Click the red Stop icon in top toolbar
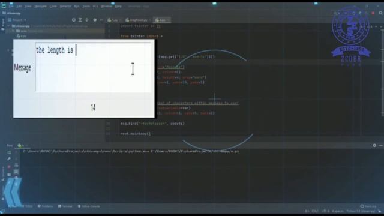The height and width of the screenshot is (216, 384). pyautogui.click(x=373, y=13)
